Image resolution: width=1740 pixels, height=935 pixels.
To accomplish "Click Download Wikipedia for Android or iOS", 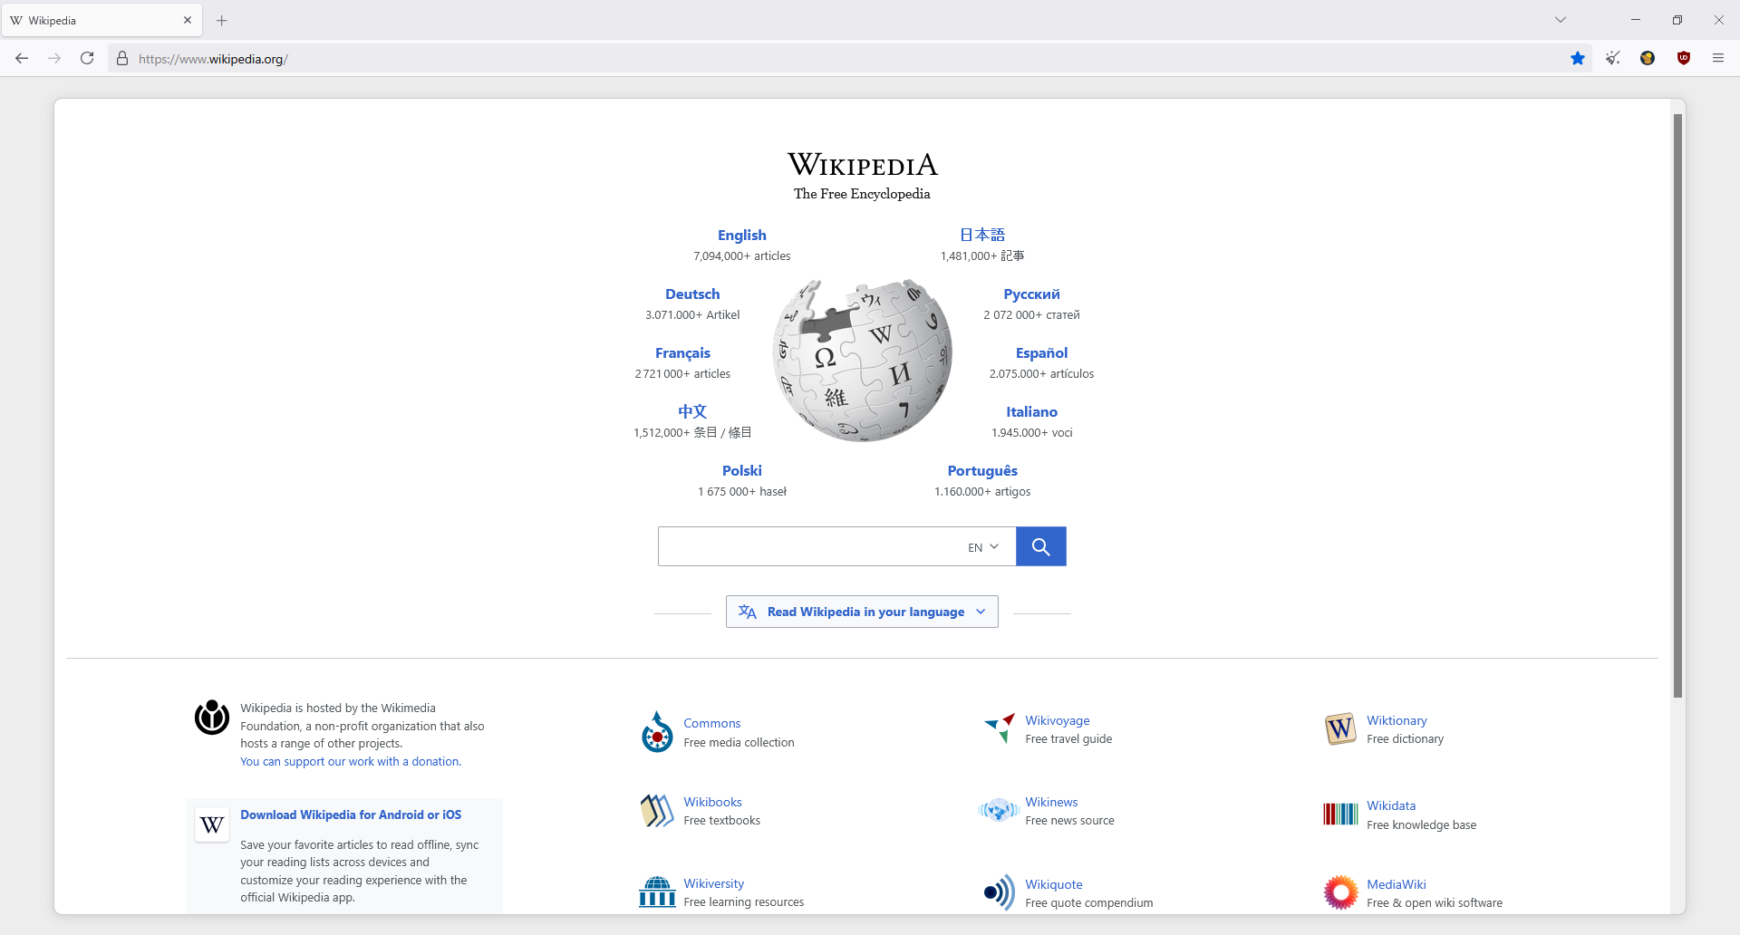I will tap(351, 815).
